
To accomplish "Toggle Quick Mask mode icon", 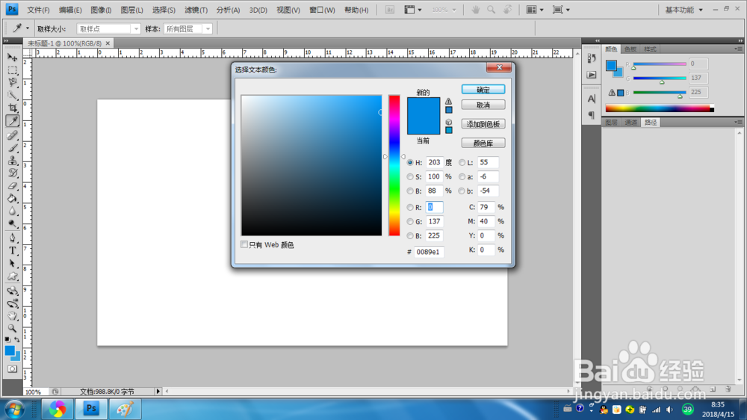I will 13,369.
